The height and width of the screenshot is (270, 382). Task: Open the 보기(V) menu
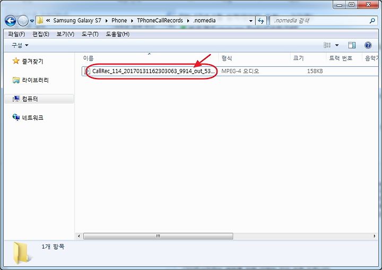click(x=65, y=34)
